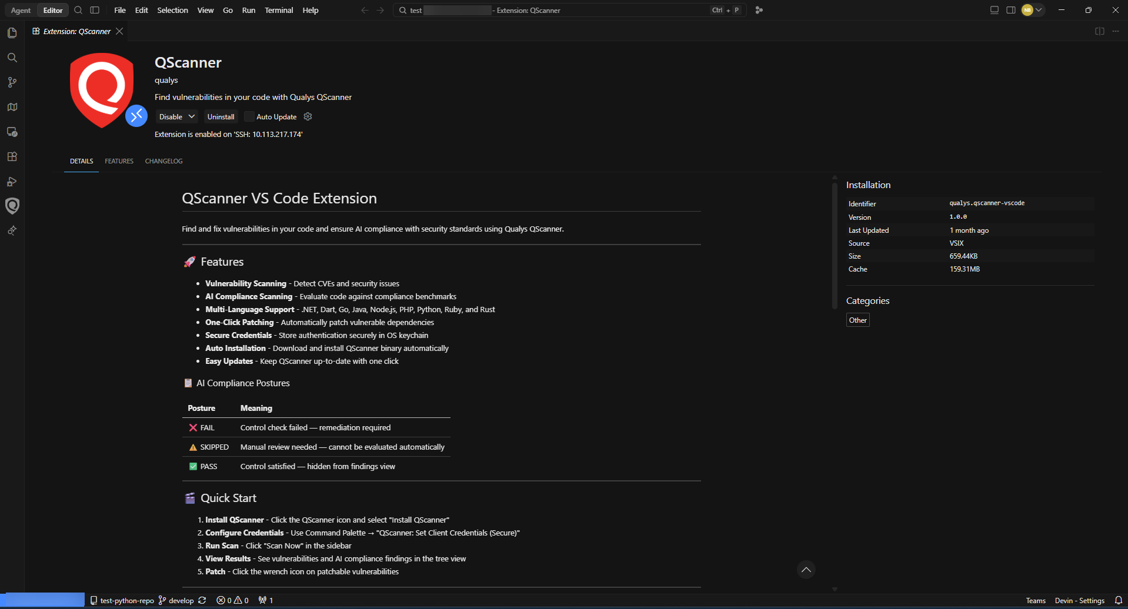The image size is (1128, 609).
Task: Go forward with the right arrow
Action: pos(381,10)
